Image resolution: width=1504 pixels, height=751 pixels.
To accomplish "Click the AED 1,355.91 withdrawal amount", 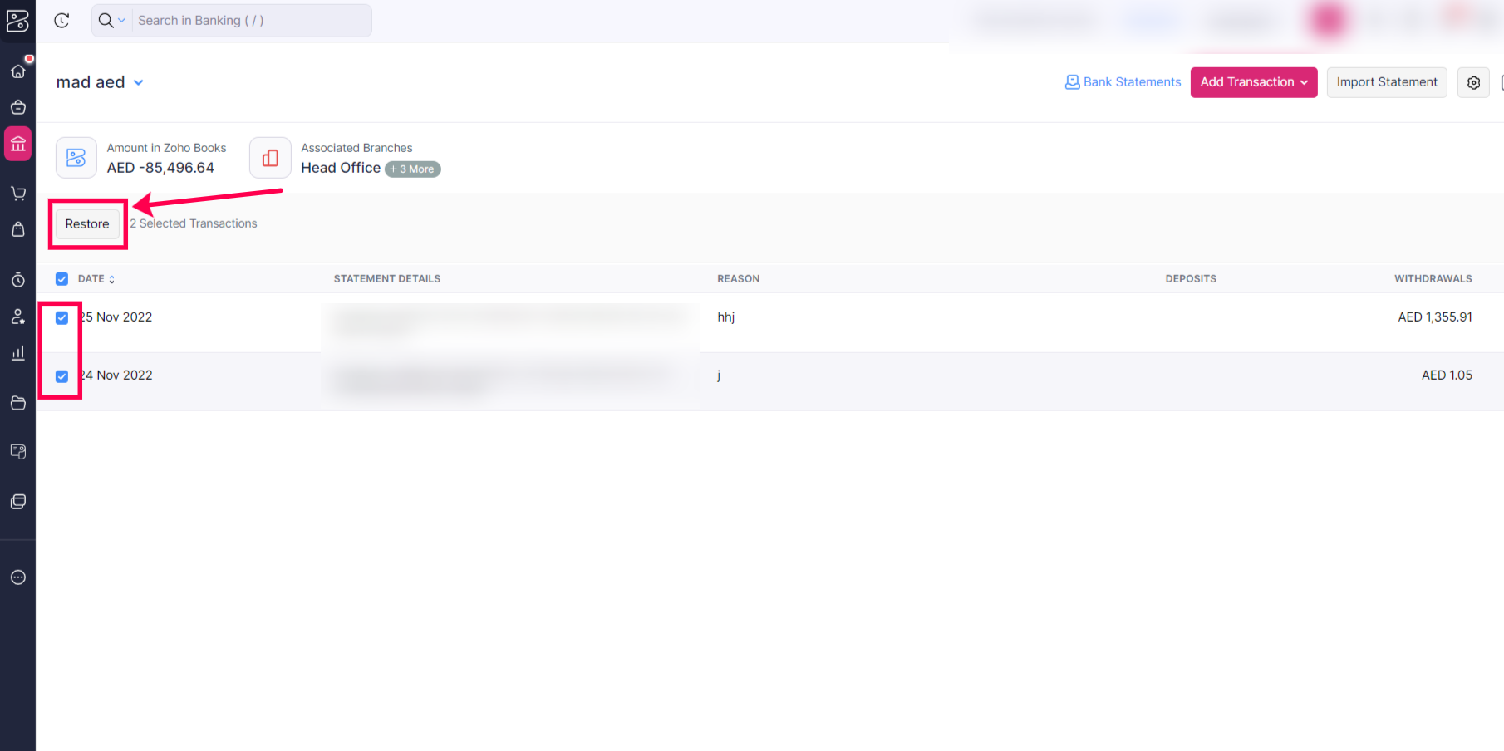I will pos(1435,317).
